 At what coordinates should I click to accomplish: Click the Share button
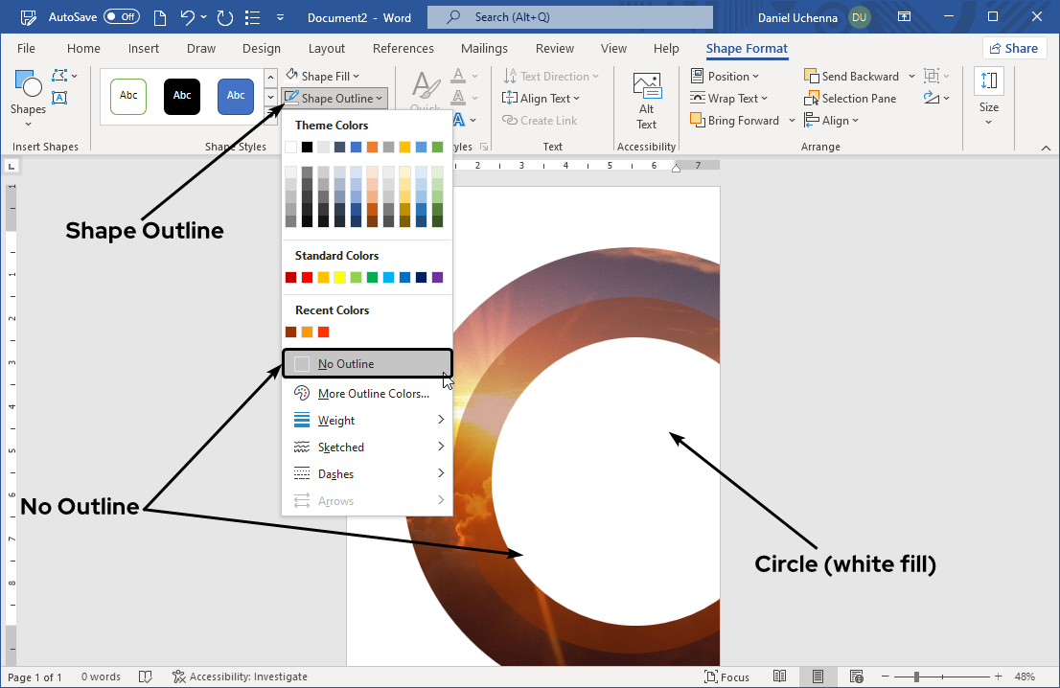point(1014,49)
